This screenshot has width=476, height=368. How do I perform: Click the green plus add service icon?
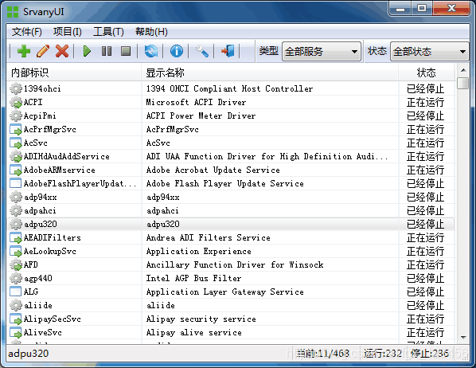24,51
